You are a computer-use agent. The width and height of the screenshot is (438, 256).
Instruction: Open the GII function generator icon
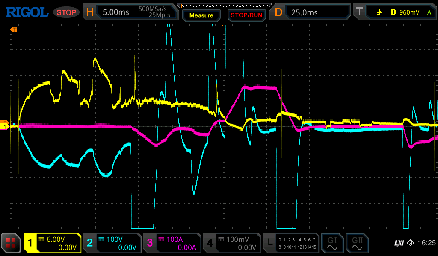358,243
